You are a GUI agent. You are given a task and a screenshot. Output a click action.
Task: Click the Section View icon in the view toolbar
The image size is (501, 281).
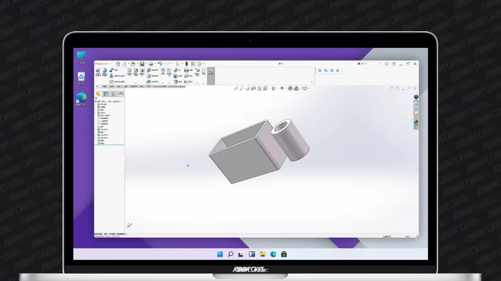[253, 88]
